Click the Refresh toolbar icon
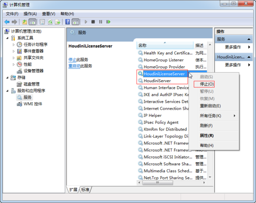Screen dimensions: 256x203 pos(51,22)
